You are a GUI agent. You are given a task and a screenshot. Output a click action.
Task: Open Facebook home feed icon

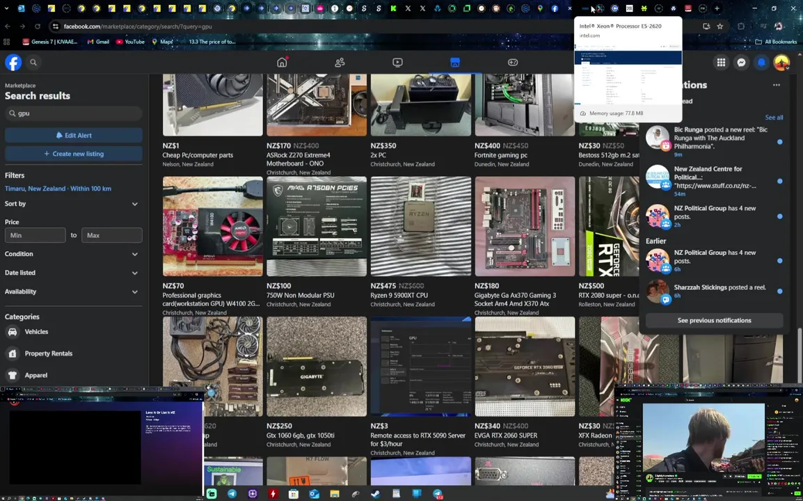click(282, 63)
